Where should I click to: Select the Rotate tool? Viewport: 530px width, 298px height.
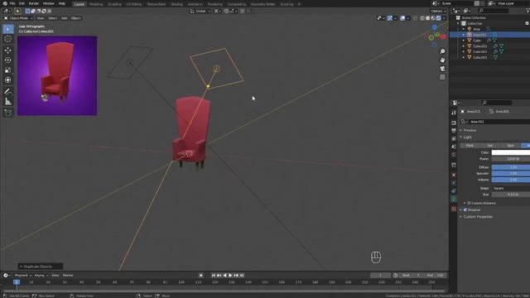pyautogui.click(x=7, y=60)
